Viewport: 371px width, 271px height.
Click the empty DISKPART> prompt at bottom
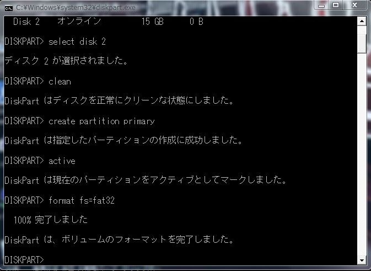click(x=24, y=260)
